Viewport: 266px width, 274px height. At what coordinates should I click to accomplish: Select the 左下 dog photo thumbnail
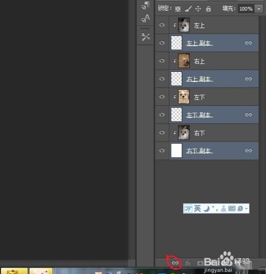(x=184, y=97)
